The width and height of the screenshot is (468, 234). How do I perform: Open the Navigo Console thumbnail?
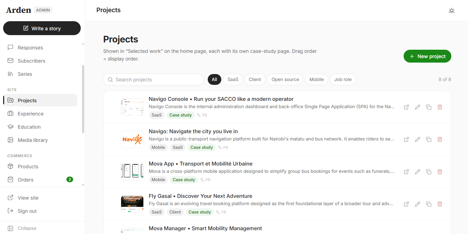point(132,107)
